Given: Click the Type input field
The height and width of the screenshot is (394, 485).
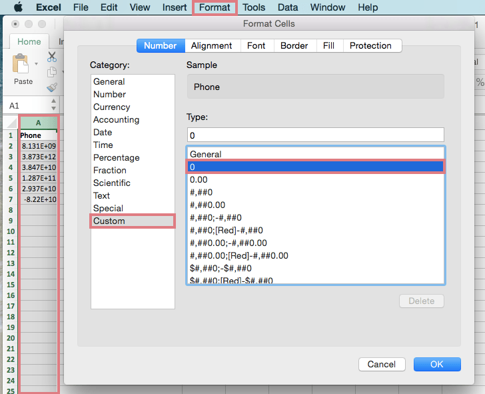Looking at the screenshot, I should point(316,135).
